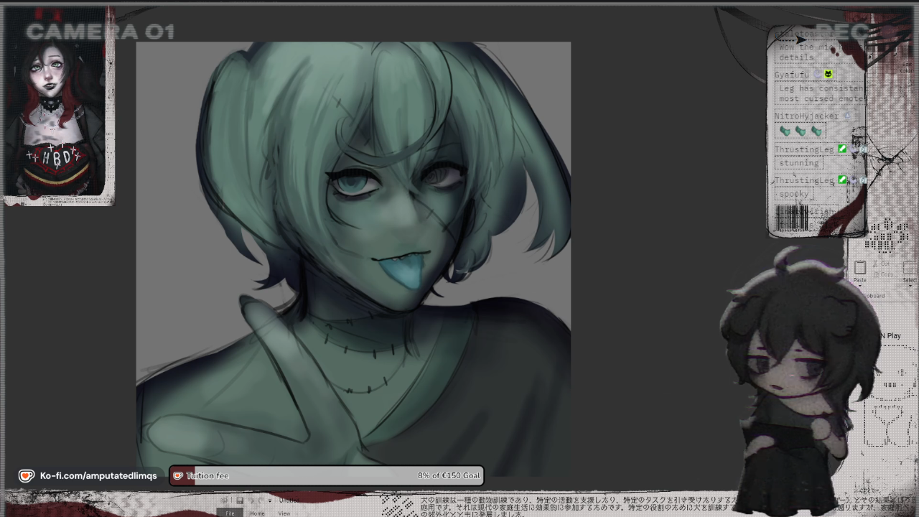Viewport: 919px width, 517px height.
Task: Click the yellow cat badge beside Gyafufu
Action: coord(828,74)
